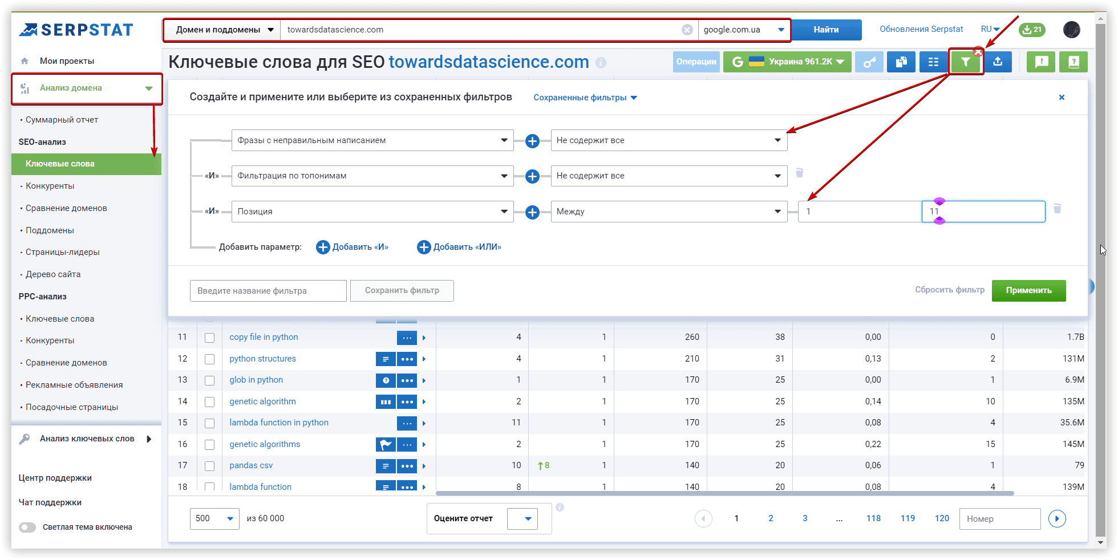The height and width of the screenshot is (560, 1118).
Task: Click the key icon button
Action: click(869, 62)
